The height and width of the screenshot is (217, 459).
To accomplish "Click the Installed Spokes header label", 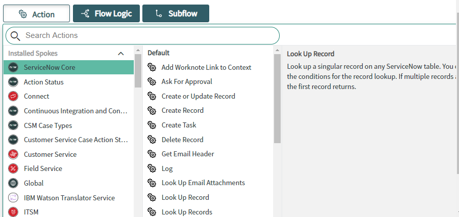I will 33,54.
